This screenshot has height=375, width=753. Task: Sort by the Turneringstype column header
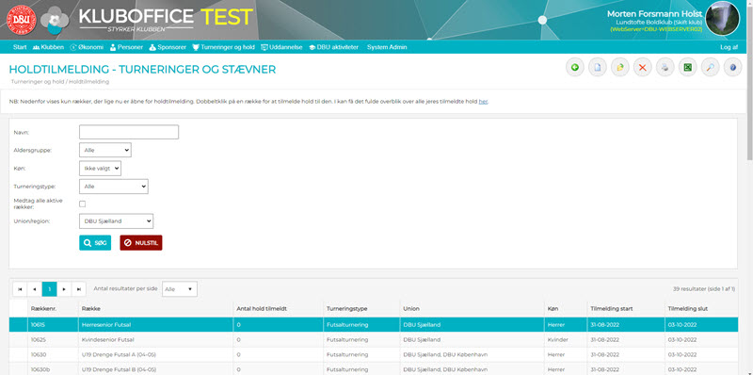[x=346, y=308]
